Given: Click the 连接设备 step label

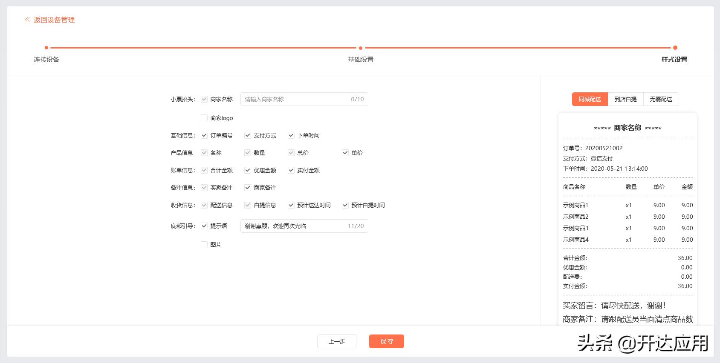Looking at the screenshot, I should pyautogui.click(x=46, y=60).
